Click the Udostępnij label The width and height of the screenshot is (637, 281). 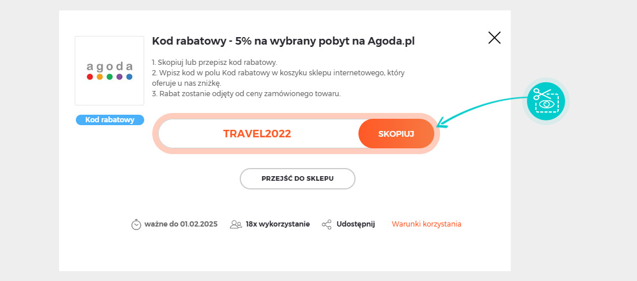point(356,224)
